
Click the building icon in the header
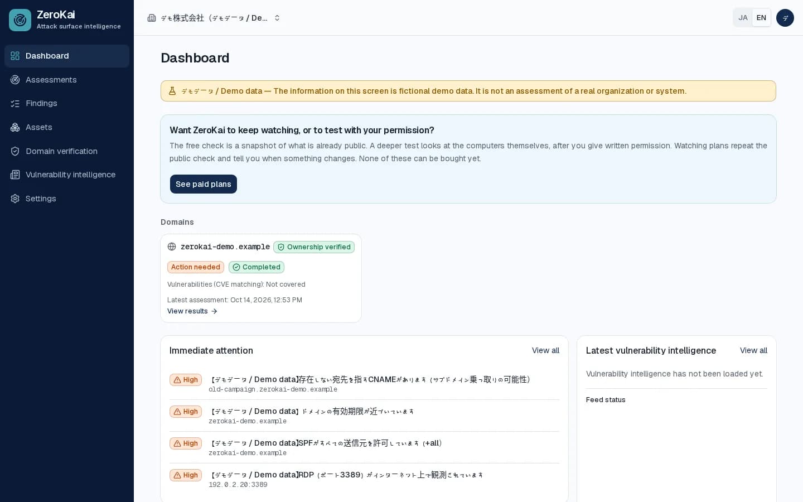(x=152, y=18)
